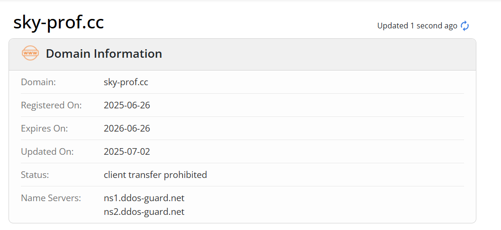Select the 'client transfer prohibited' status text

[155, 175]
